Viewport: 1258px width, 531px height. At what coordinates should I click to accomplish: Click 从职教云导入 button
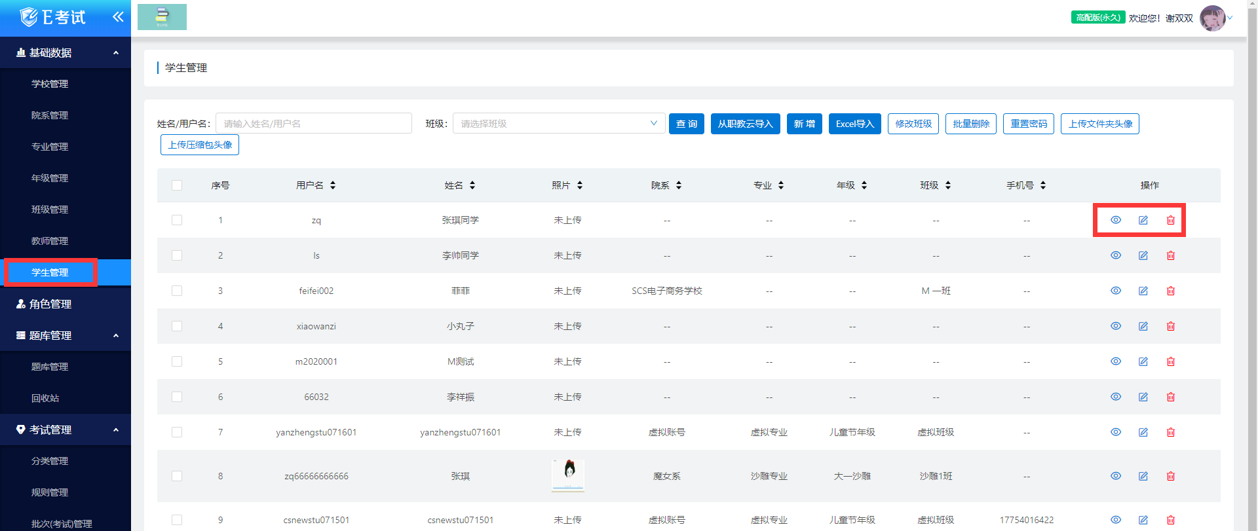(x=745, y=124)
